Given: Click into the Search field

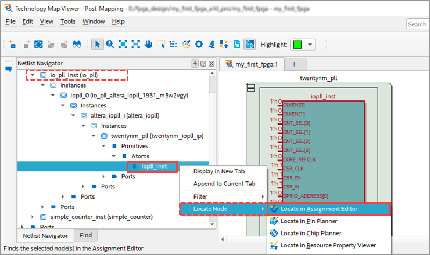Looking at the screenshot, I should (x=417, y=24).
